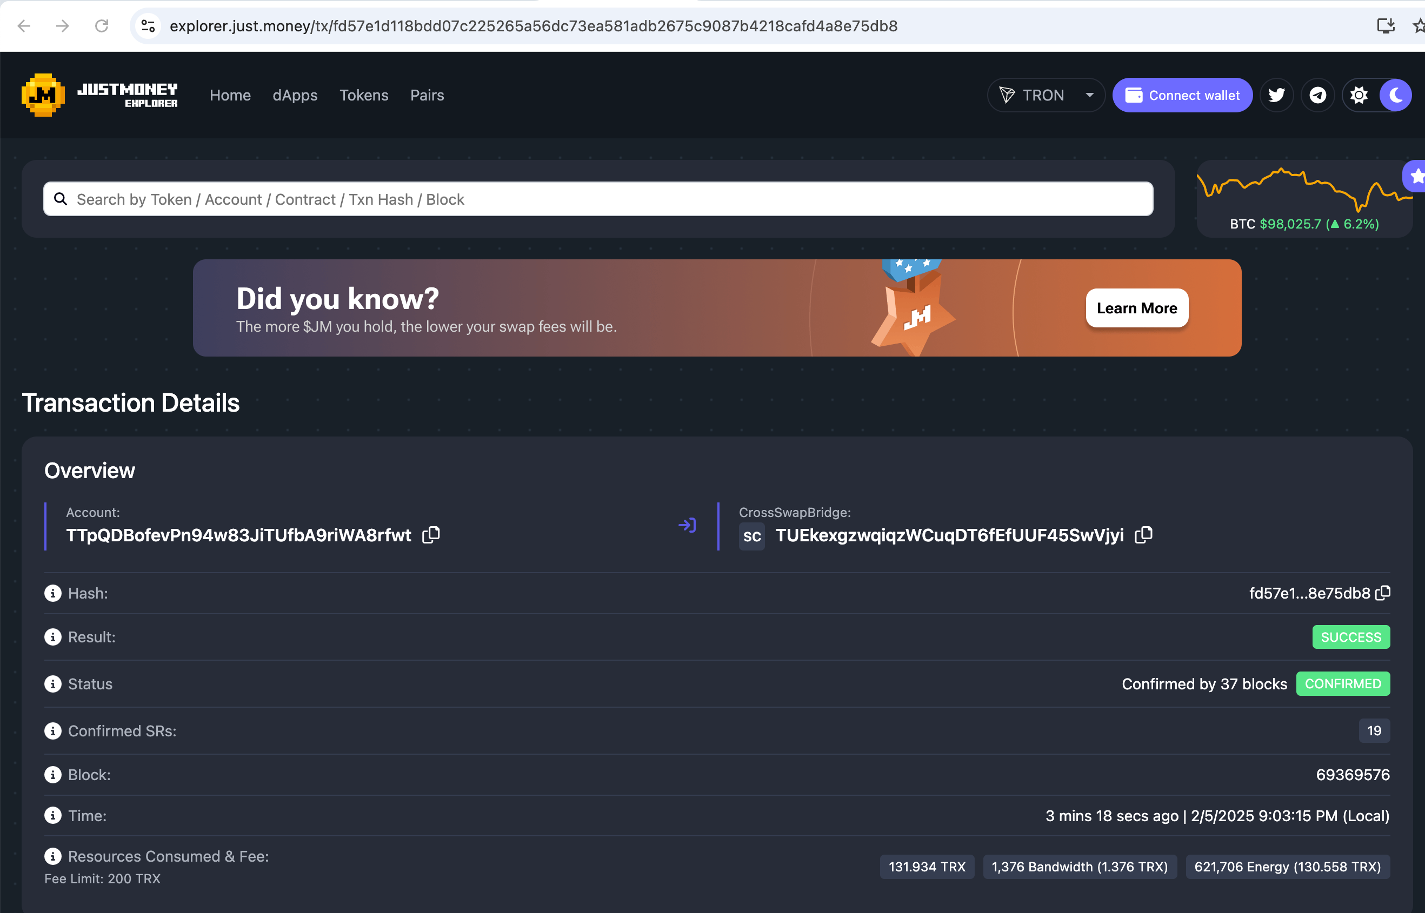Viewport: 1425px width, 913px height.
Task: Expand network selector dropdown arrow
Action: pos(1089,95)
